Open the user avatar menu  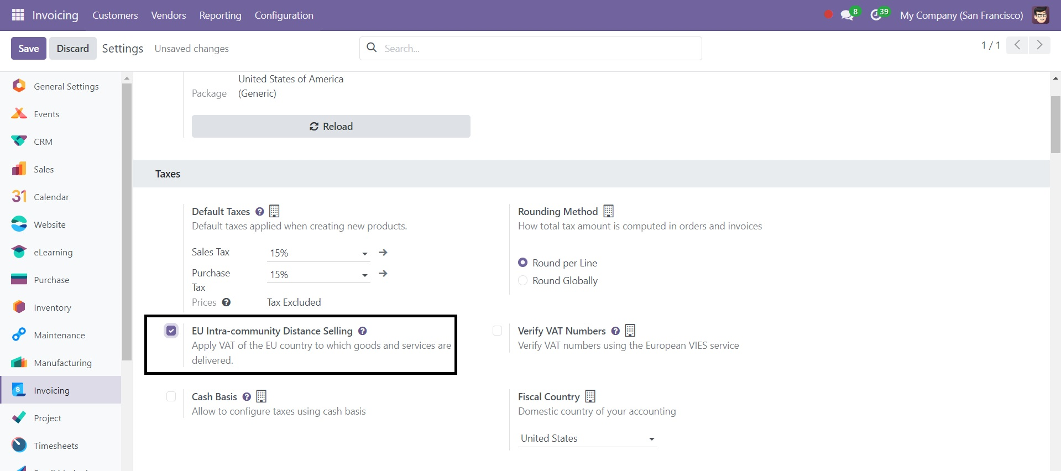coord(1041,15)
